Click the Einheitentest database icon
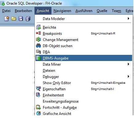 (38, 95)
